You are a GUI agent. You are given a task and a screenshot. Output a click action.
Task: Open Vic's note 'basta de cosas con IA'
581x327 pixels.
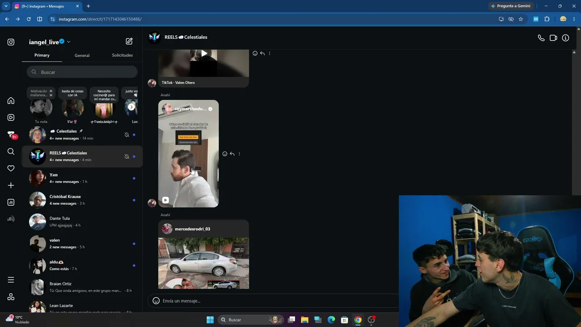[x=73, y=106]
